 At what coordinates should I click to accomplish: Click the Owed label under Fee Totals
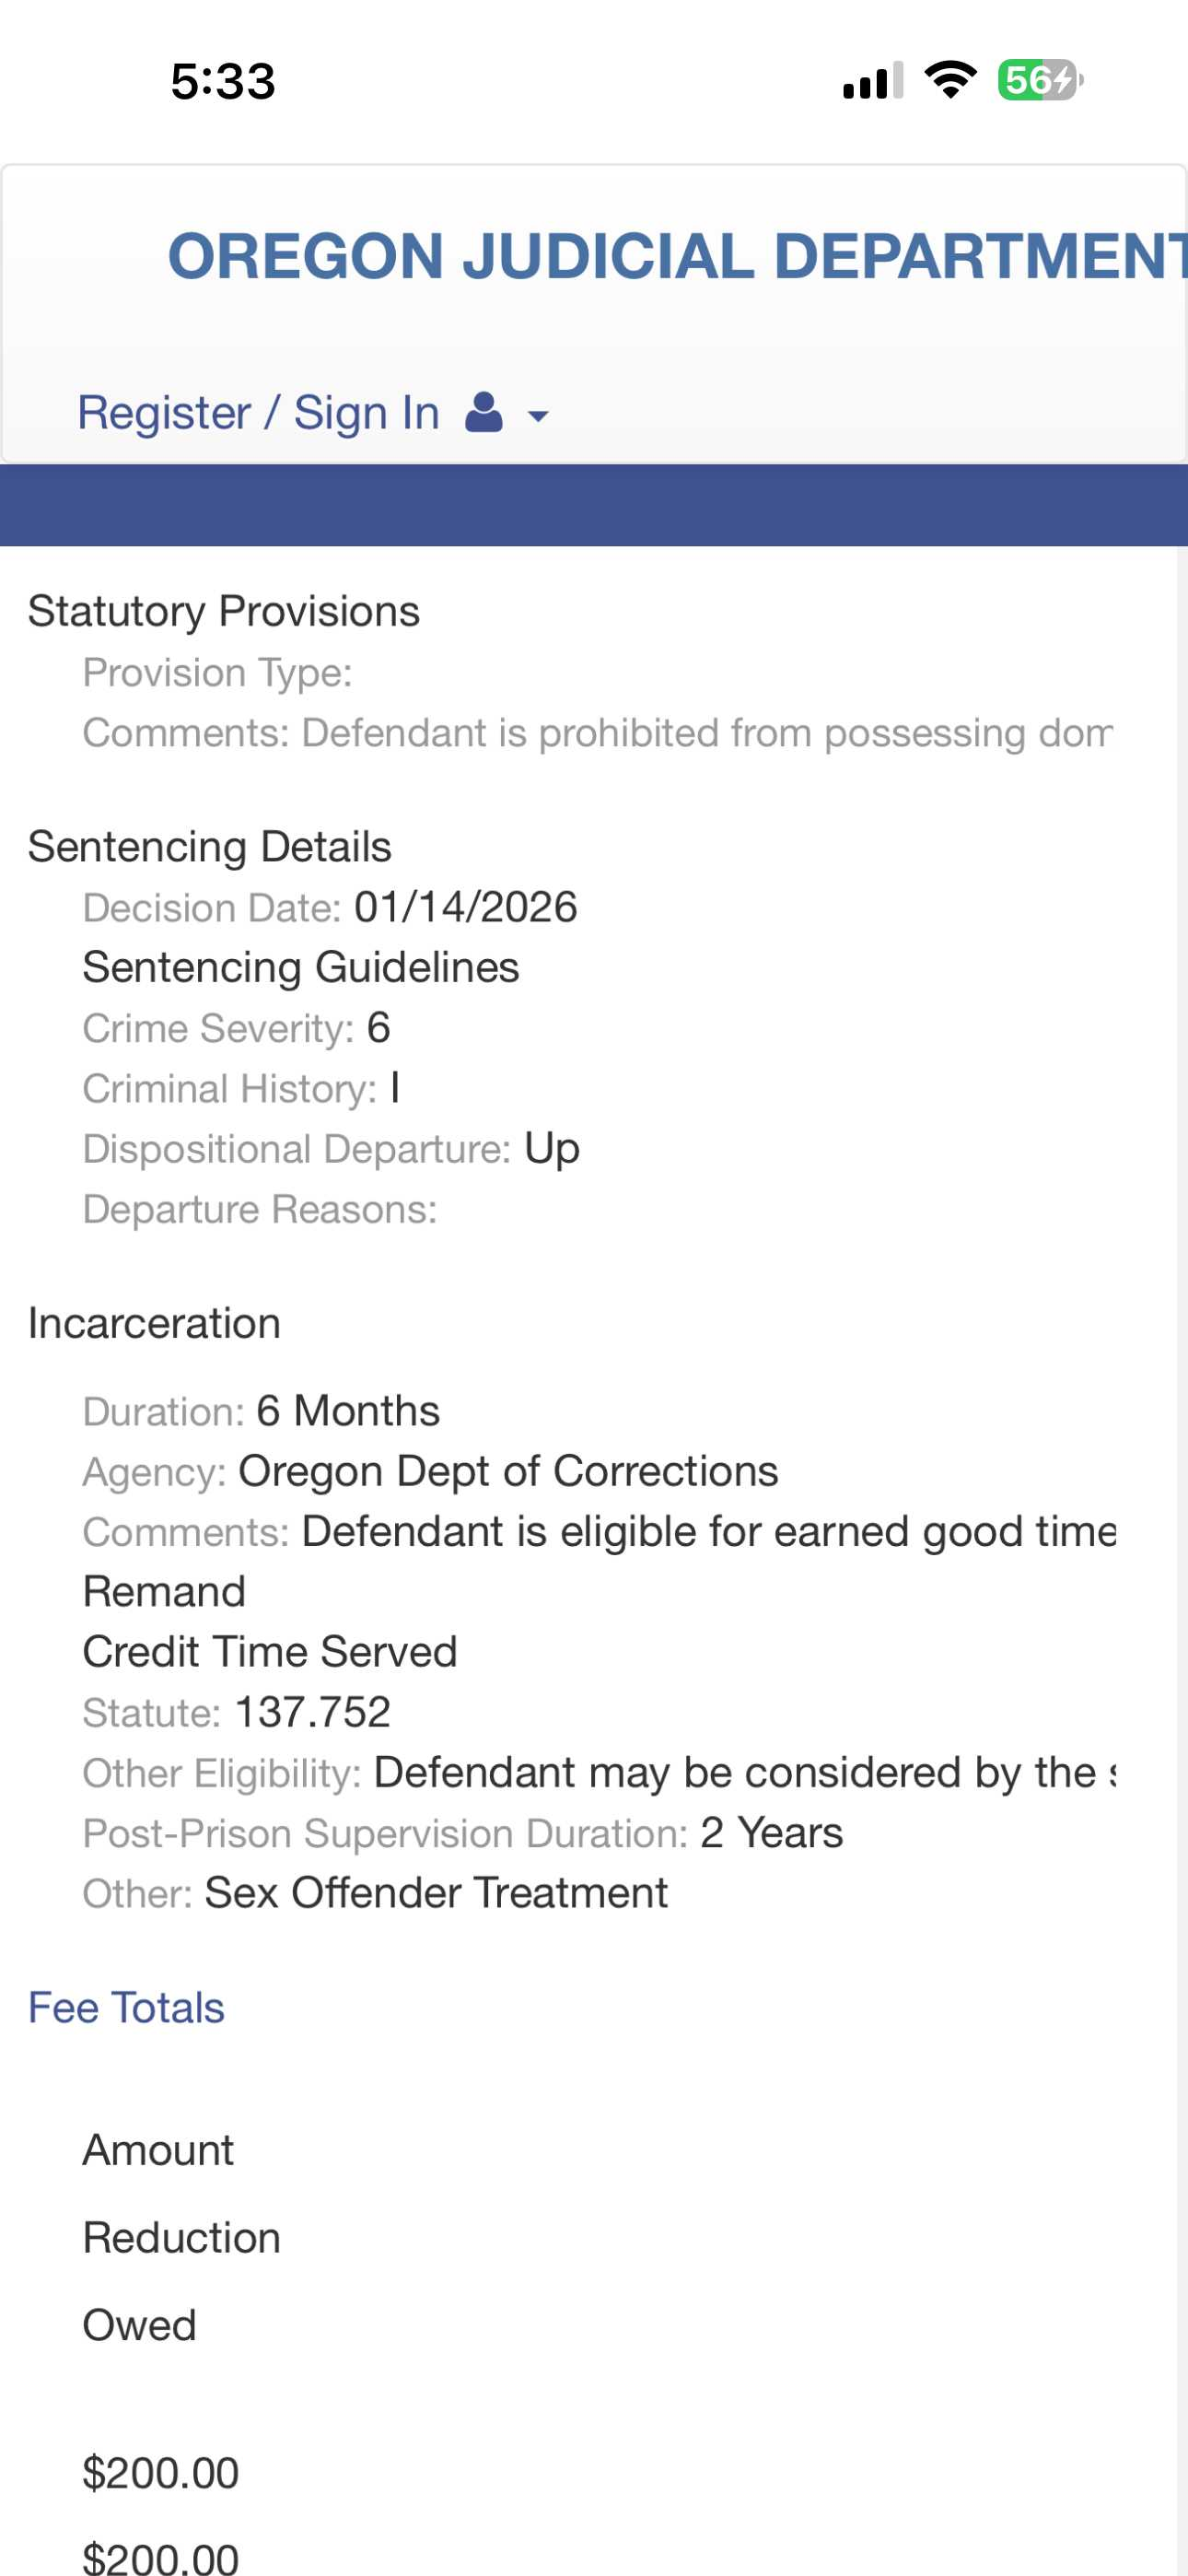139,2325
